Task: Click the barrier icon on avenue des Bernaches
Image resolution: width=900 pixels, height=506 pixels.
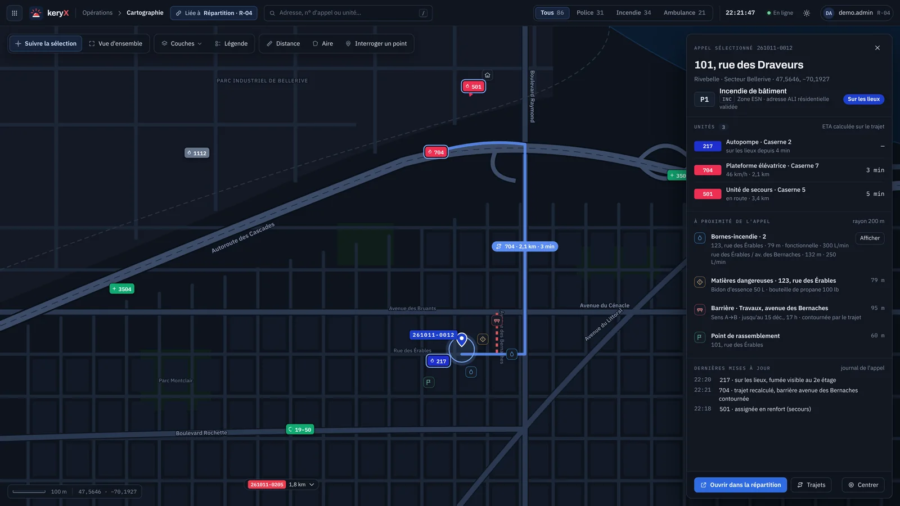Action: point(497,320)
